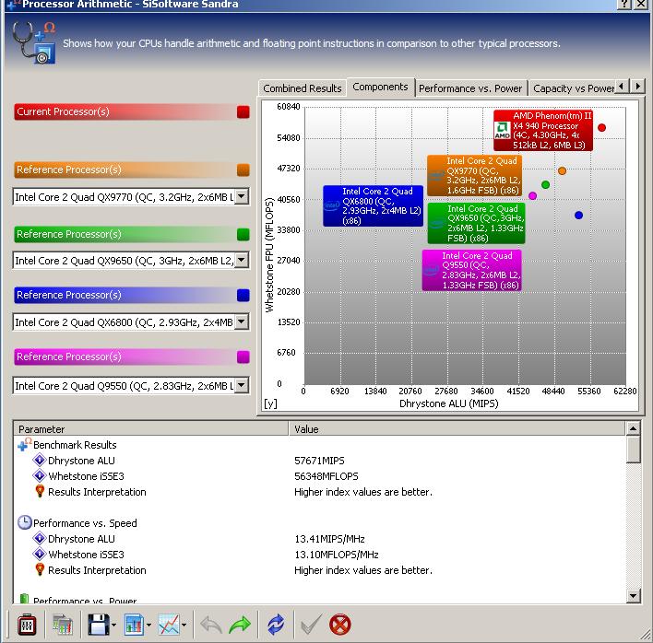Select the 13.10MFLOPS/MHz value

337,555
